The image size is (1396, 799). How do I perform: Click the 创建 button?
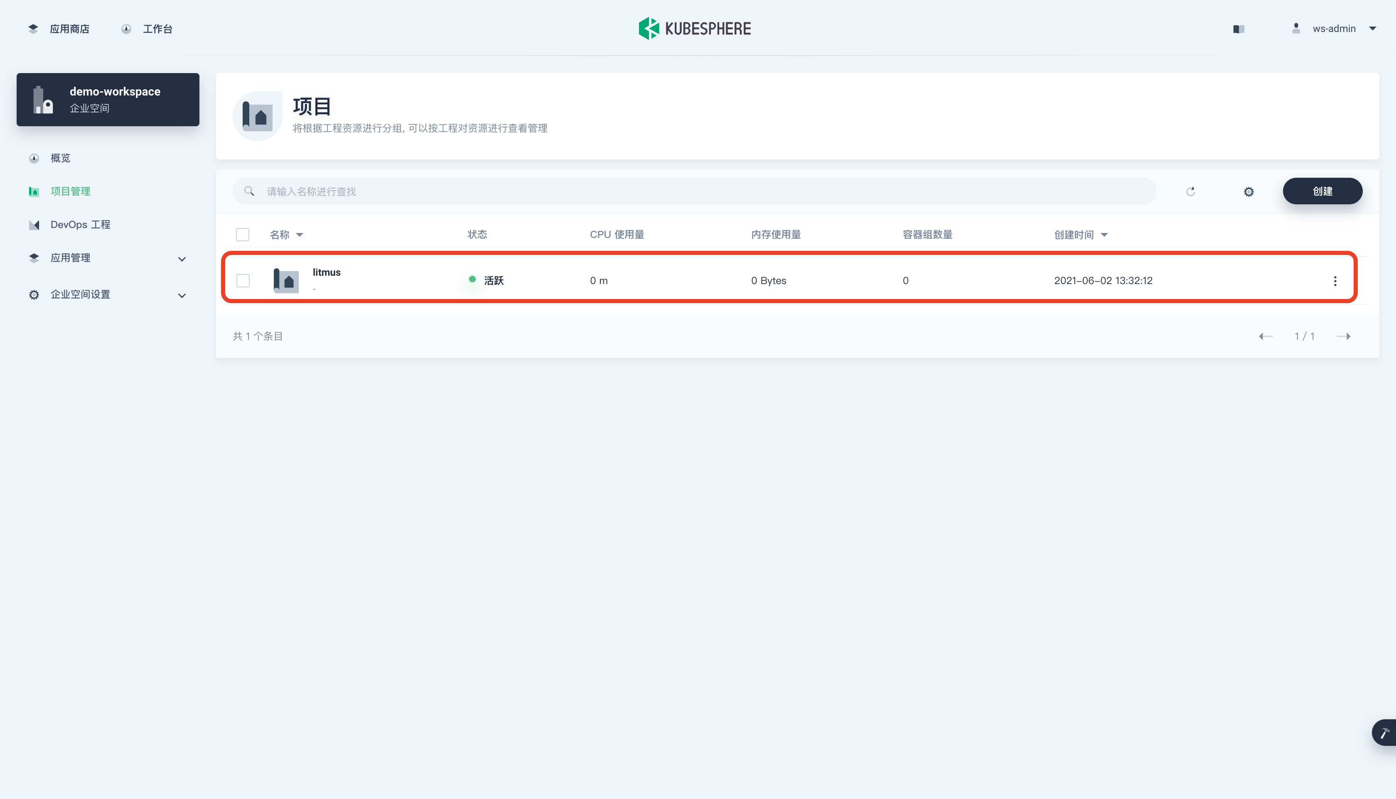pos(1322,191)
